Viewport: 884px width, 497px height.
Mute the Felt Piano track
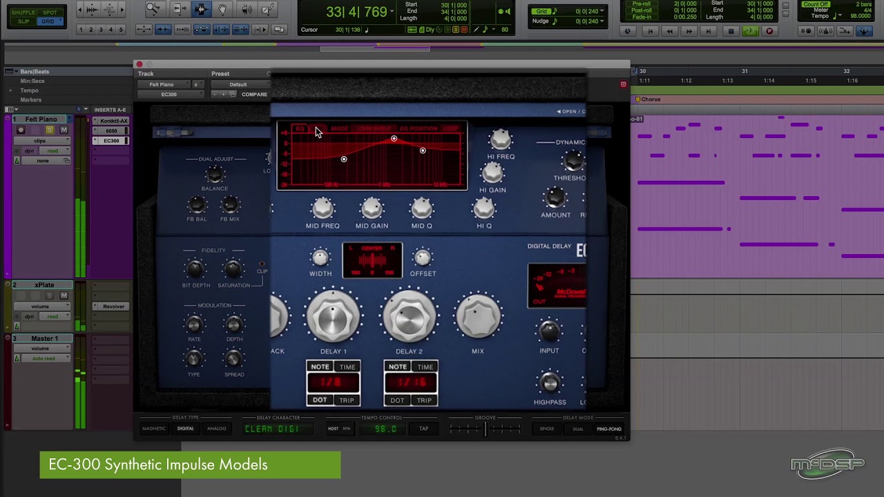point(64,130)
